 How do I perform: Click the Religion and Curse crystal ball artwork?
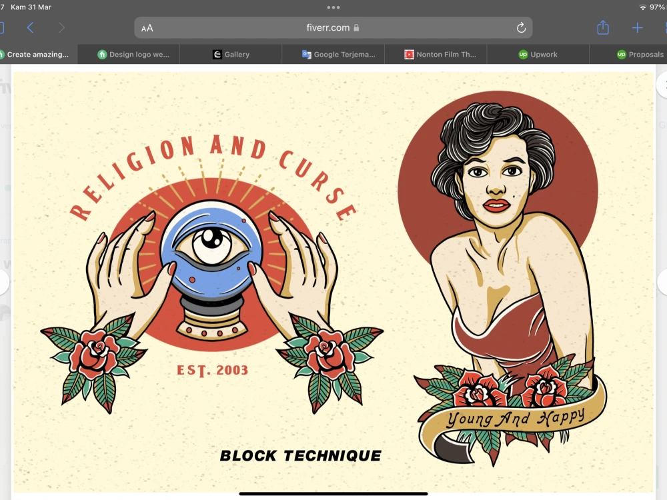click(x=212, y=274)
